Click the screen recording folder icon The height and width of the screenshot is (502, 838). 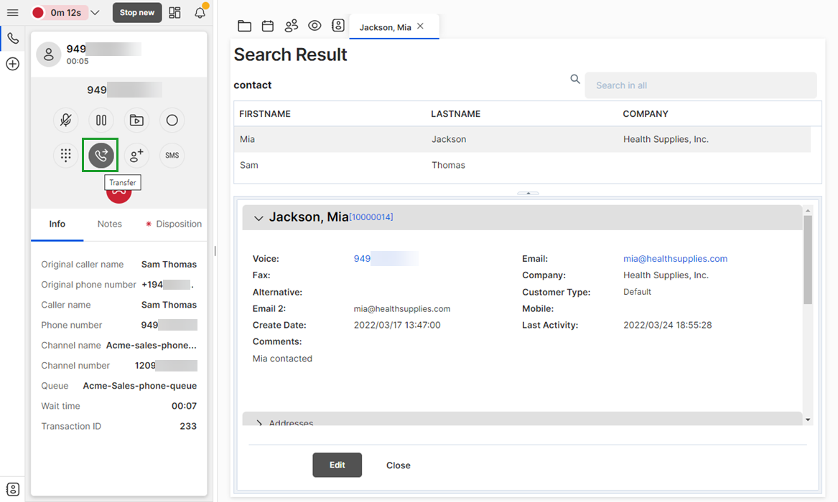136,120
